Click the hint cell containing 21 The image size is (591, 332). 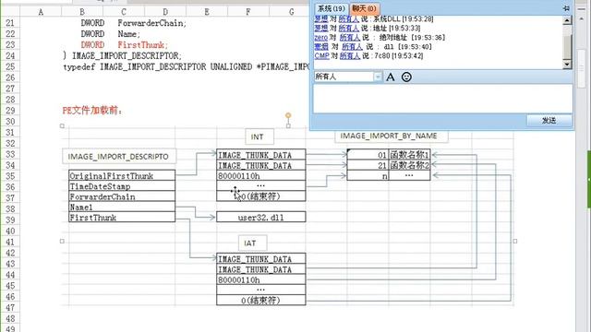coord(368,165)
